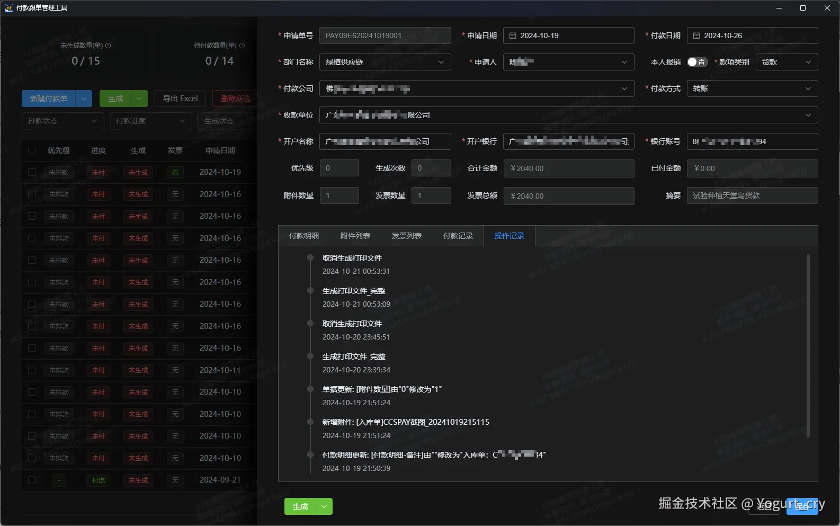Check the row dated 2024-09-21
This screenshot has height=526, width=840.
32,480
